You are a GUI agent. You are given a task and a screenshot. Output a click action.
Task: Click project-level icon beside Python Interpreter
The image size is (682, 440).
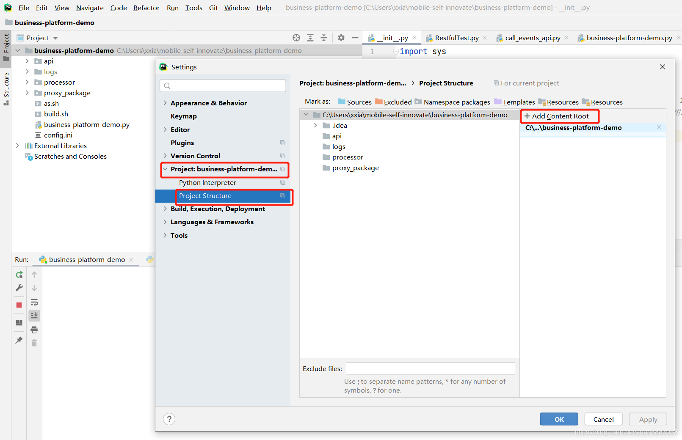pos(282,182)
